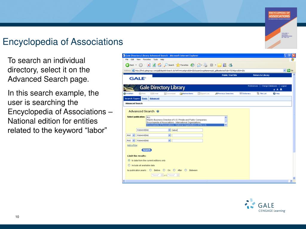Screen dimensions: 306x229
Task: Click the help icon beside Advanced Search heading
Action: [158, 112]
